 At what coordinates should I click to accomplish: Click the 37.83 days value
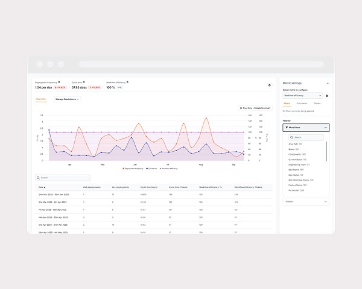pyautogui.click(x=79, y=87)
